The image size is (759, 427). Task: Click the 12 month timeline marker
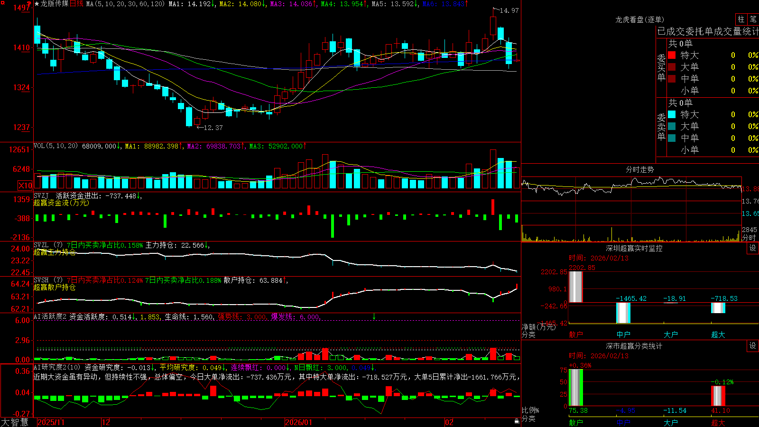tap(106, 422)
